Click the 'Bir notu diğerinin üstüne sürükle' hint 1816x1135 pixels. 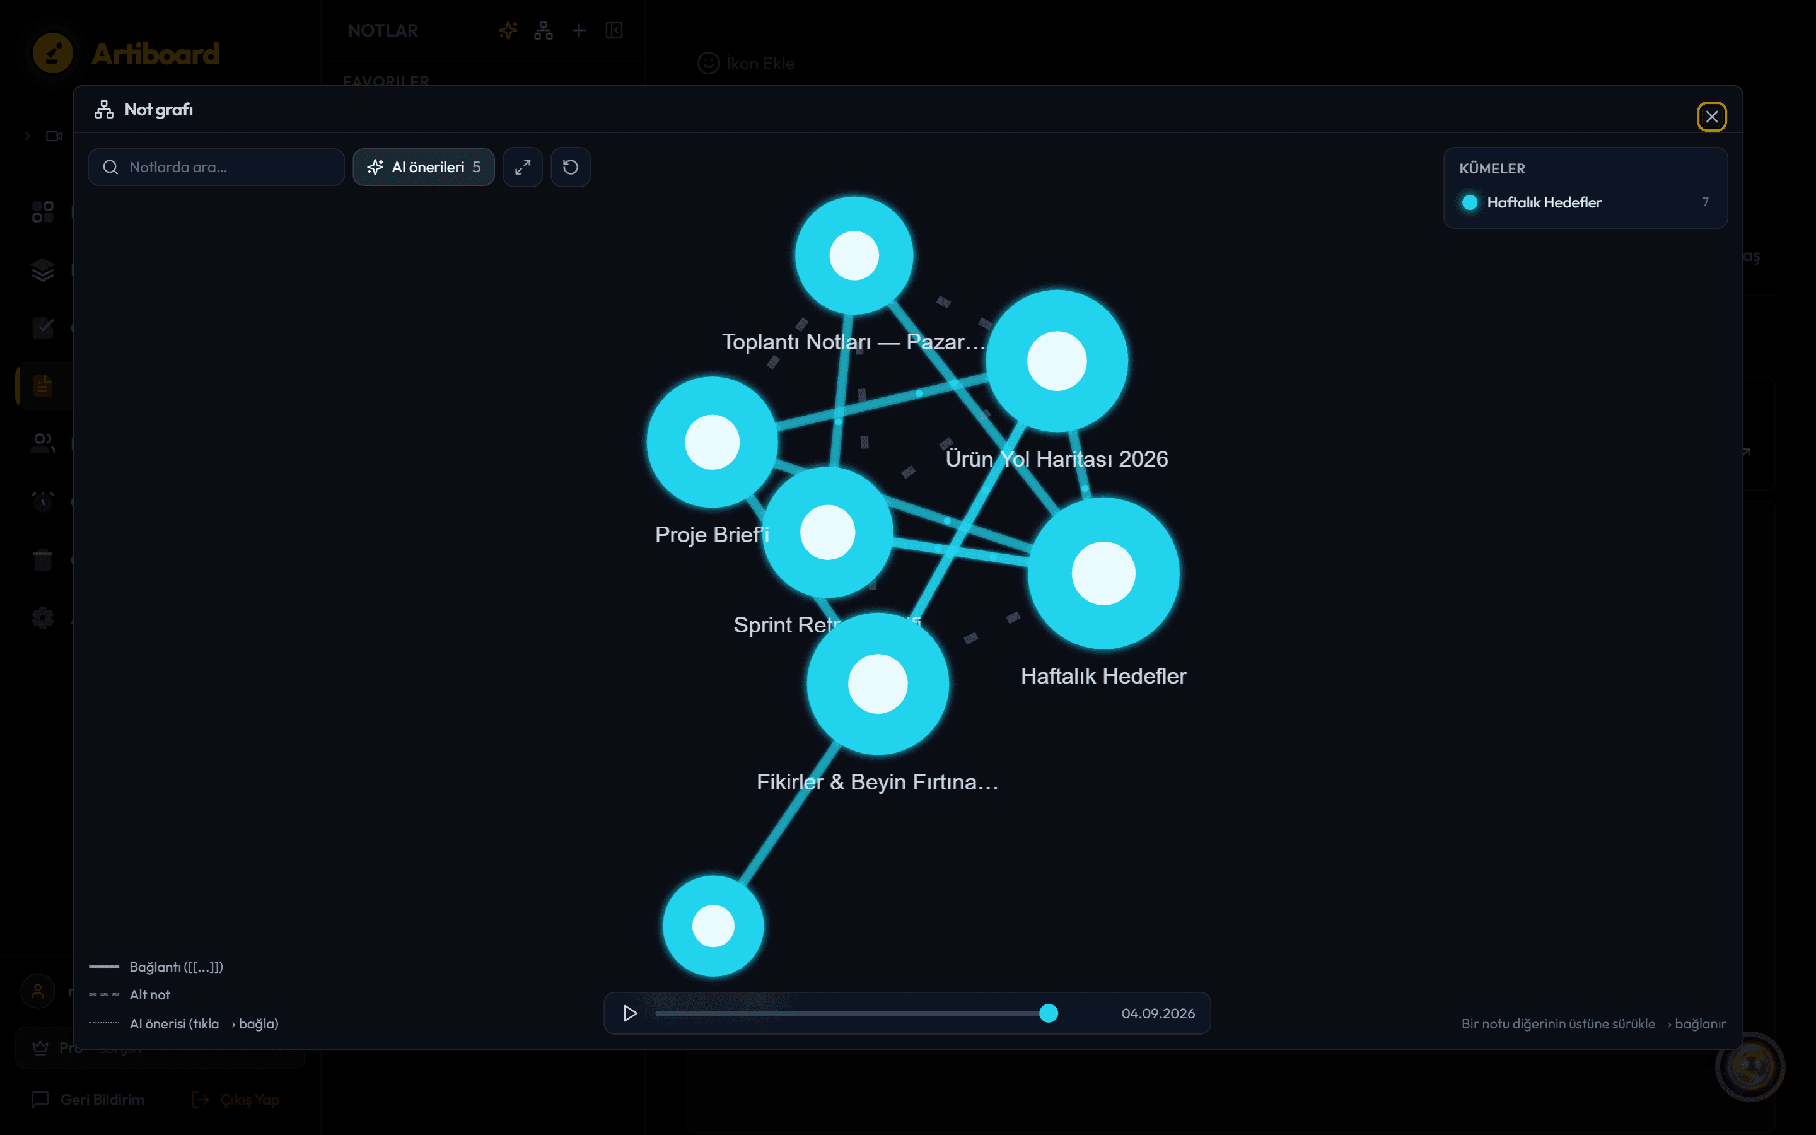[1593, 1024]
